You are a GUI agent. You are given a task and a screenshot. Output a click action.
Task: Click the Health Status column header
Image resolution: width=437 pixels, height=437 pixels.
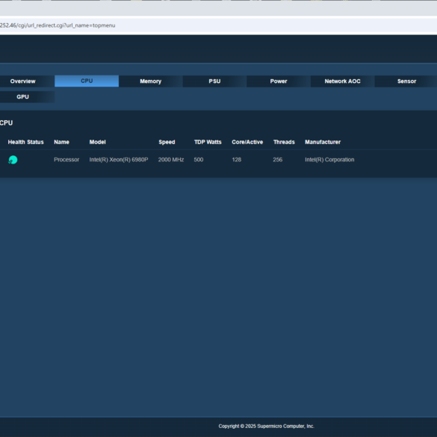tap(25, 142)
